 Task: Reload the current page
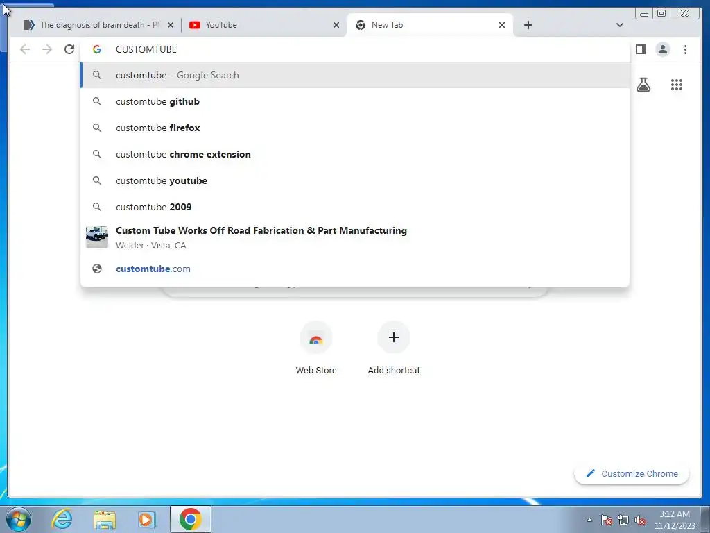coord(69,49)
